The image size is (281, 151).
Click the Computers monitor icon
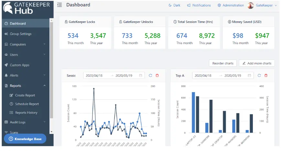pyautogui.click(x=6, y=44)
